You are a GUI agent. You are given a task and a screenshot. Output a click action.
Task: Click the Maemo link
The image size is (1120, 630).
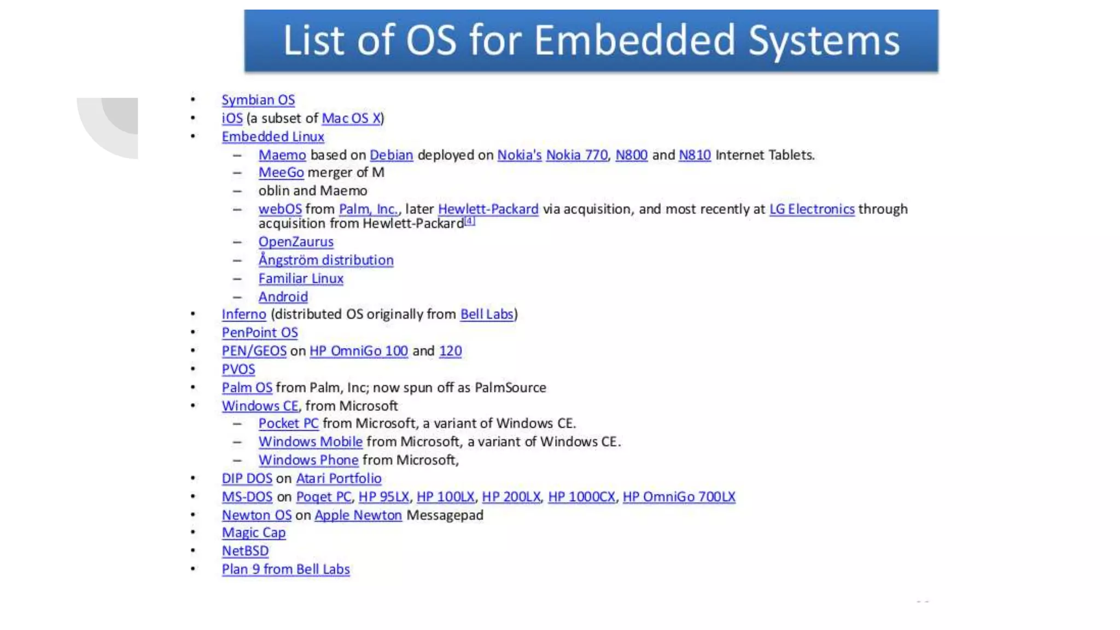pos(282,155)
